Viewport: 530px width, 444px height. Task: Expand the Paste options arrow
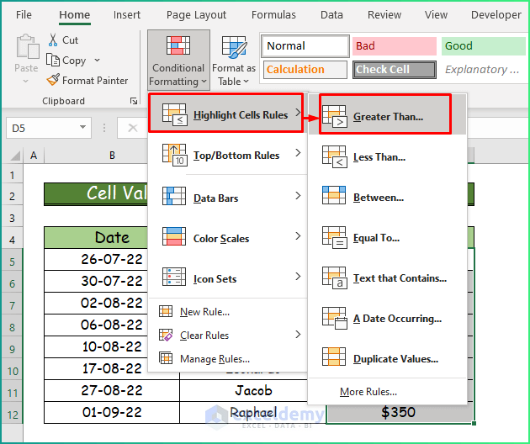pyautogui.click(x=26, y=81)
